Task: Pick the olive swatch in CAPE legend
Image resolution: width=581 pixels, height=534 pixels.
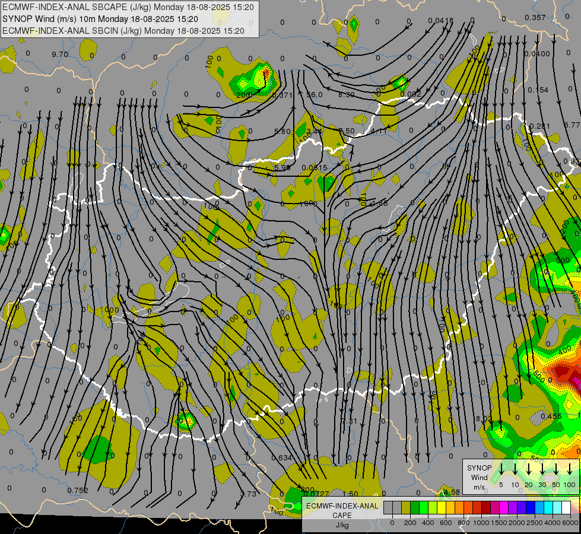Action: [406, 507]
